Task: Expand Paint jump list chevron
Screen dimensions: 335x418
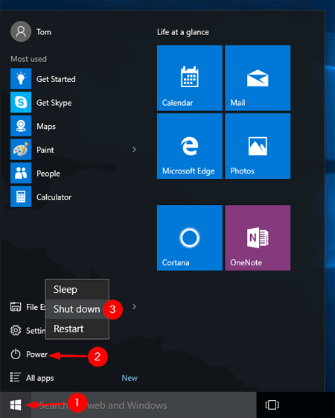Action: coord(134,150)
